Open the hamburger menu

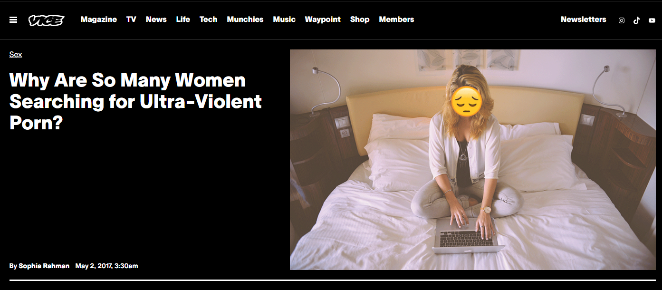[x=13, y=20]
